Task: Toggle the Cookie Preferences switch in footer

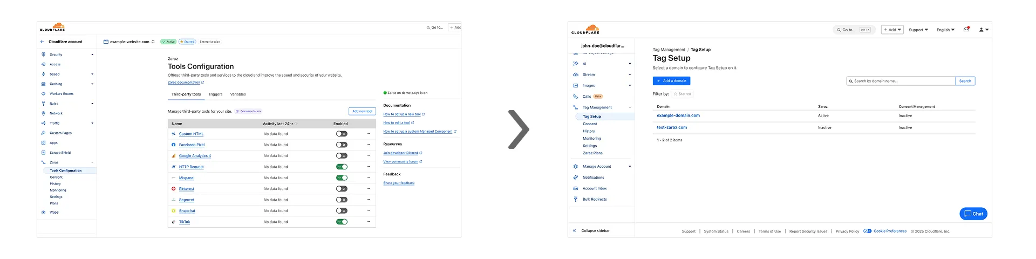Action: (867, 231)
